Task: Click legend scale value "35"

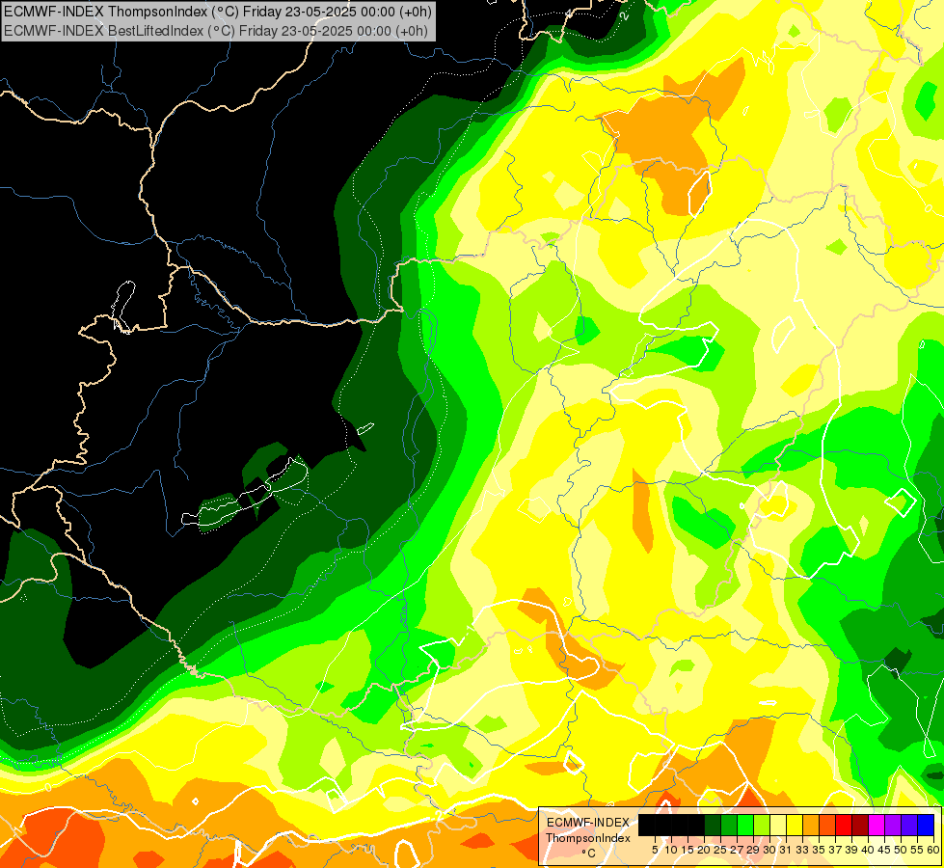Action: (819, 850)
